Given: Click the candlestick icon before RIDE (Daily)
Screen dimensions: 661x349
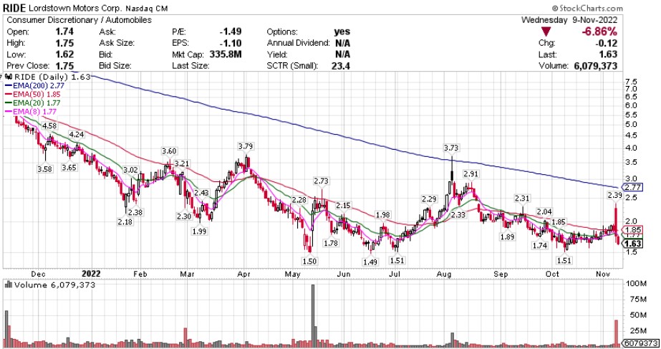Looking at the screenshot, I should [x=9, y=77].
